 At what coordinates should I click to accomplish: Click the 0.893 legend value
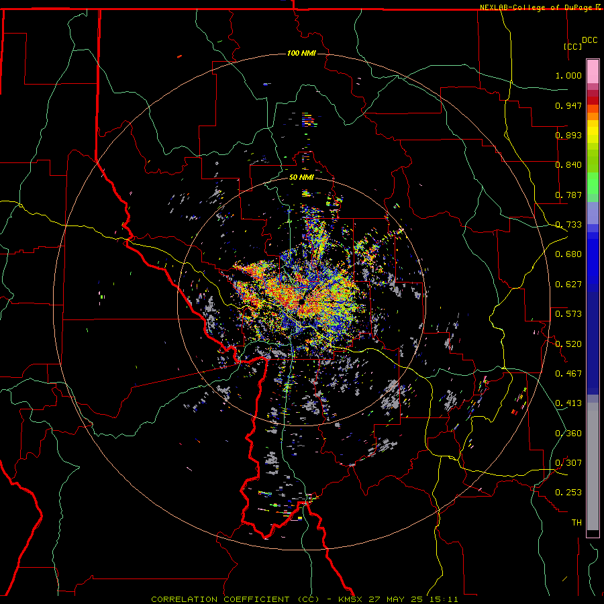(568, 135)
